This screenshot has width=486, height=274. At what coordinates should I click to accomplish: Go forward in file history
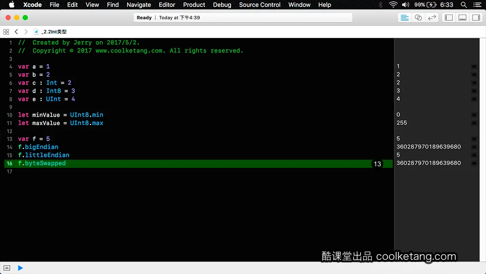pyautogui.click(x=26, y=32)
